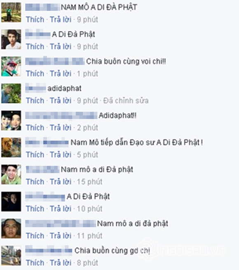
Task: Like the lowercase "adidaphat" comment
Action: [x=35, y=100]
